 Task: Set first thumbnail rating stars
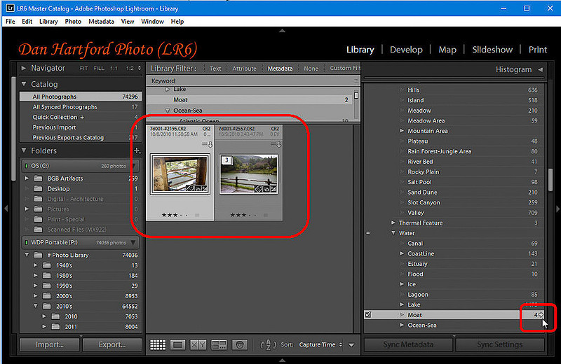point(175,215)
